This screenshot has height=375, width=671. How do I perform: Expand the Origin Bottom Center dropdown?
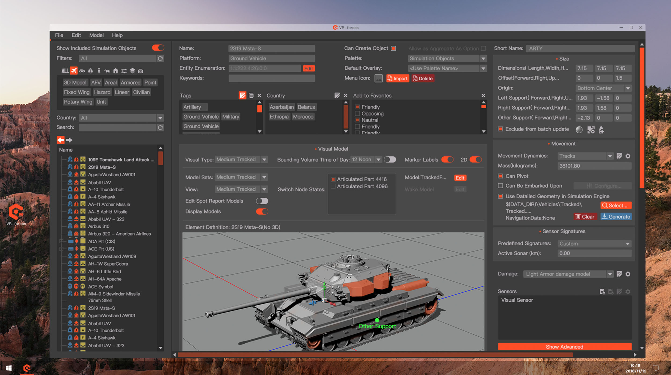(x=628, y=88)
